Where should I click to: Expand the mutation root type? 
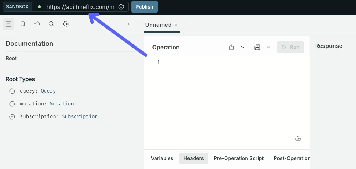click(x=12, y=104)
